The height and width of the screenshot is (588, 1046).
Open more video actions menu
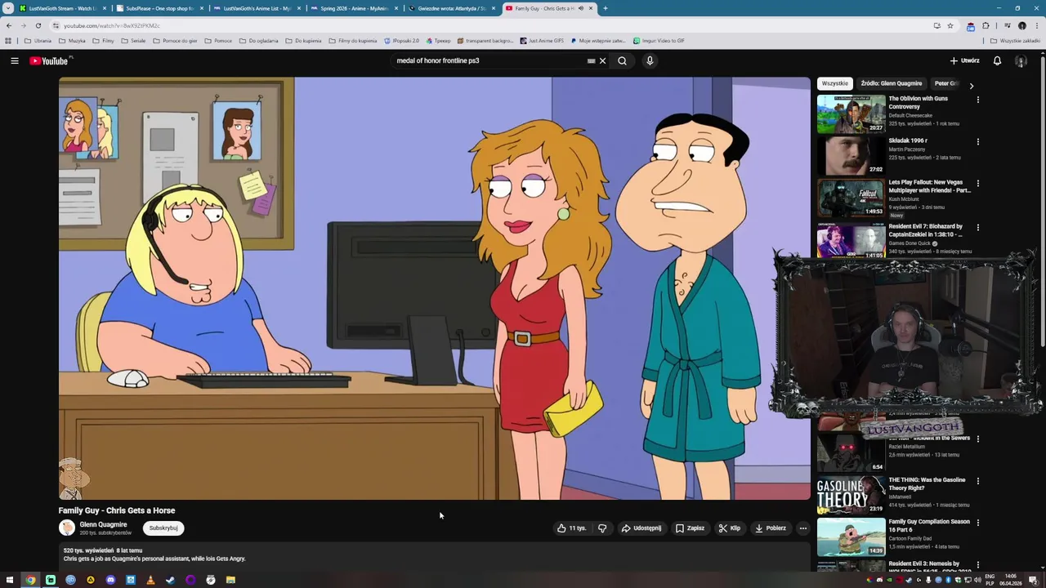coord(802,528)
